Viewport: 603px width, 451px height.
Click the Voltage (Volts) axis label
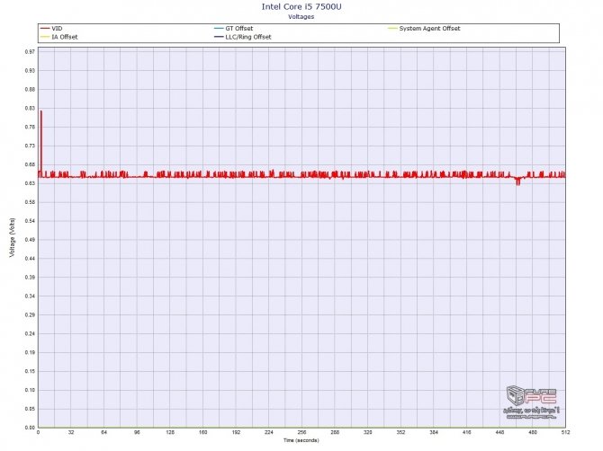click(x=13, y=237)
